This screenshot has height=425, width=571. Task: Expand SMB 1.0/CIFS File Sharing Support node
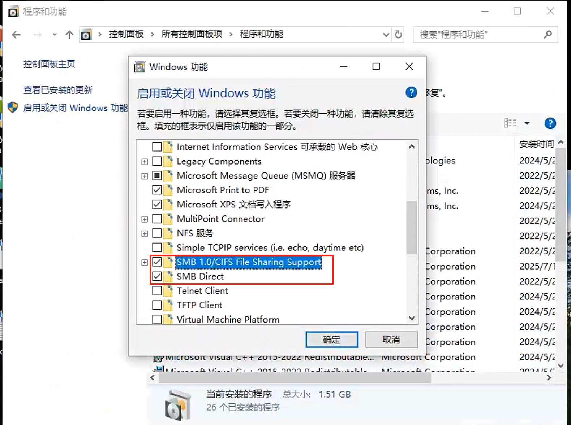pyautogui.click(x=145, y=262)
